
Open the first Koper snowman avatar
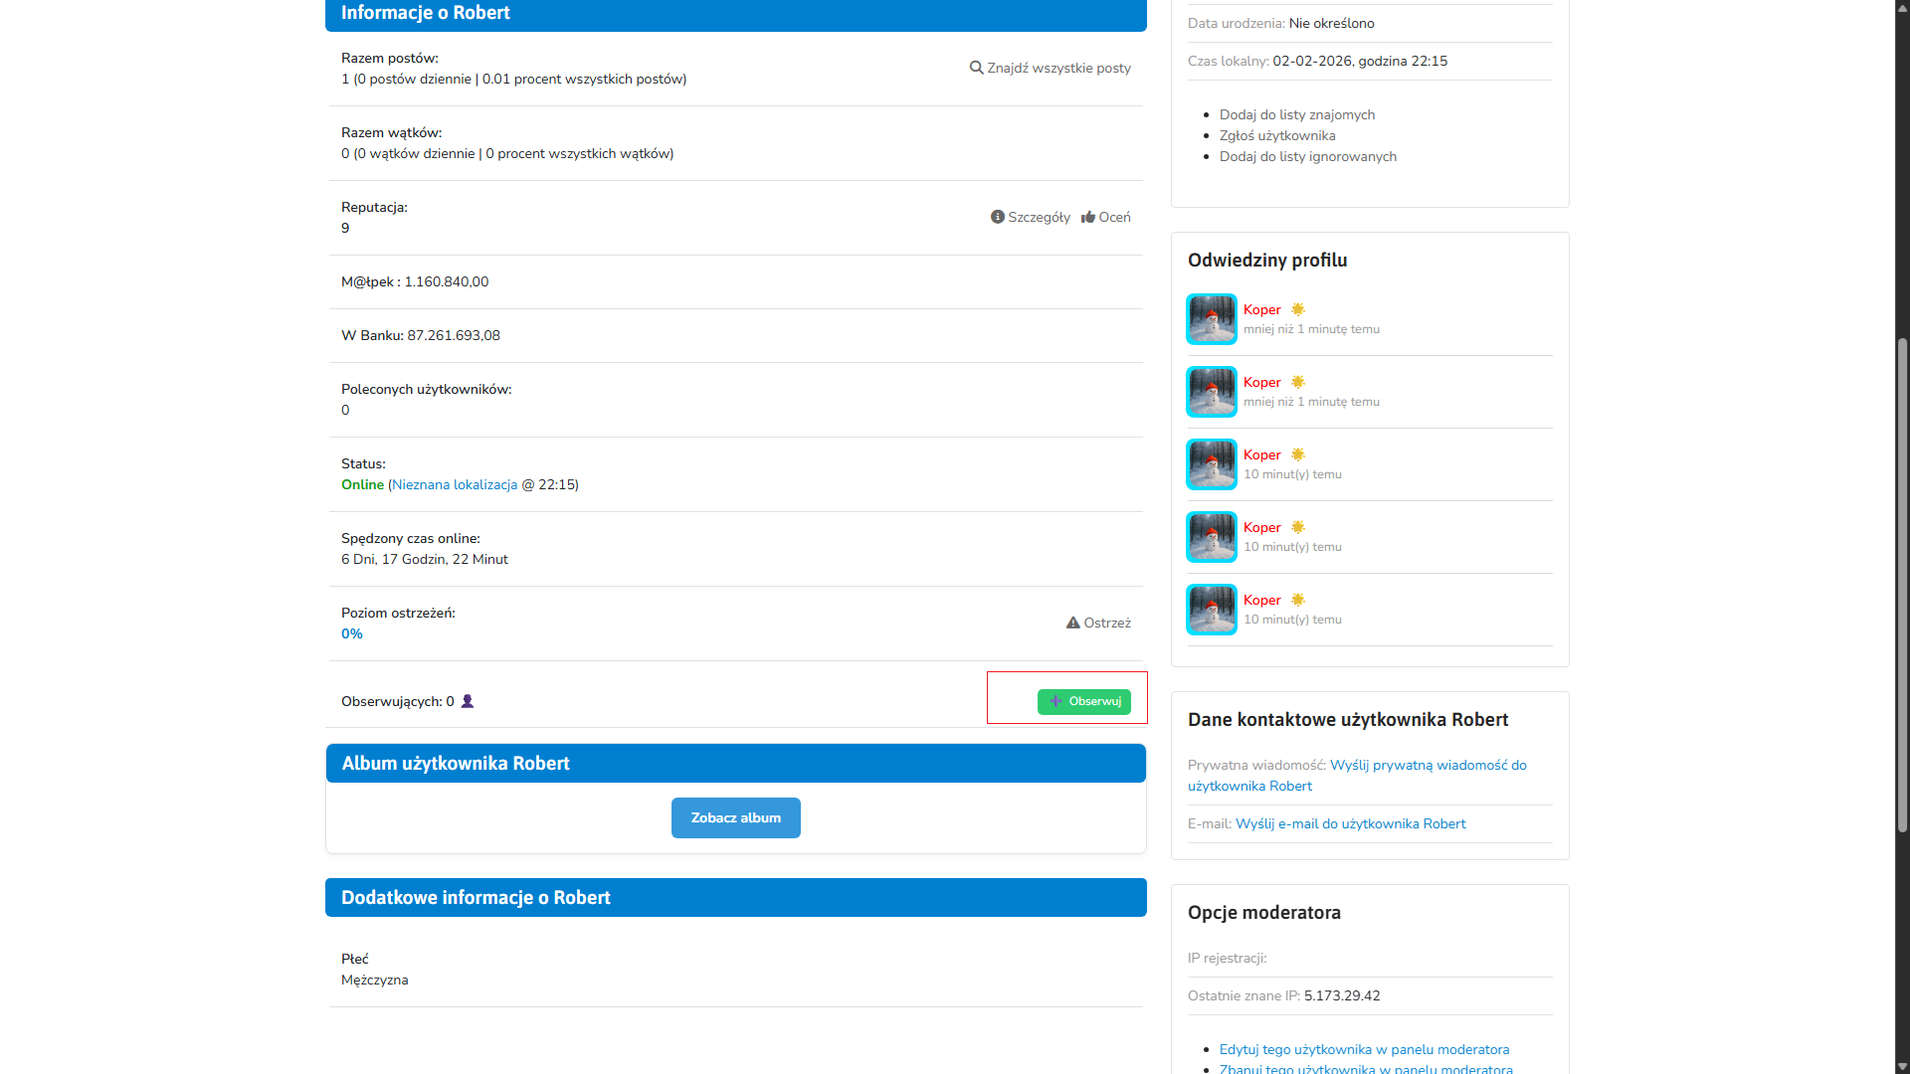(1211, 319)
